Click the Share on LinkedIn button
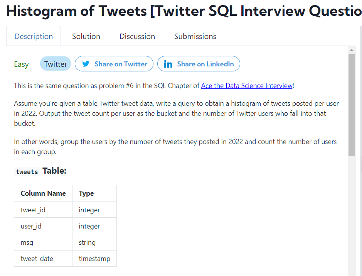Image resolution: width=362 pixels, height=276 pixels. 199,64
